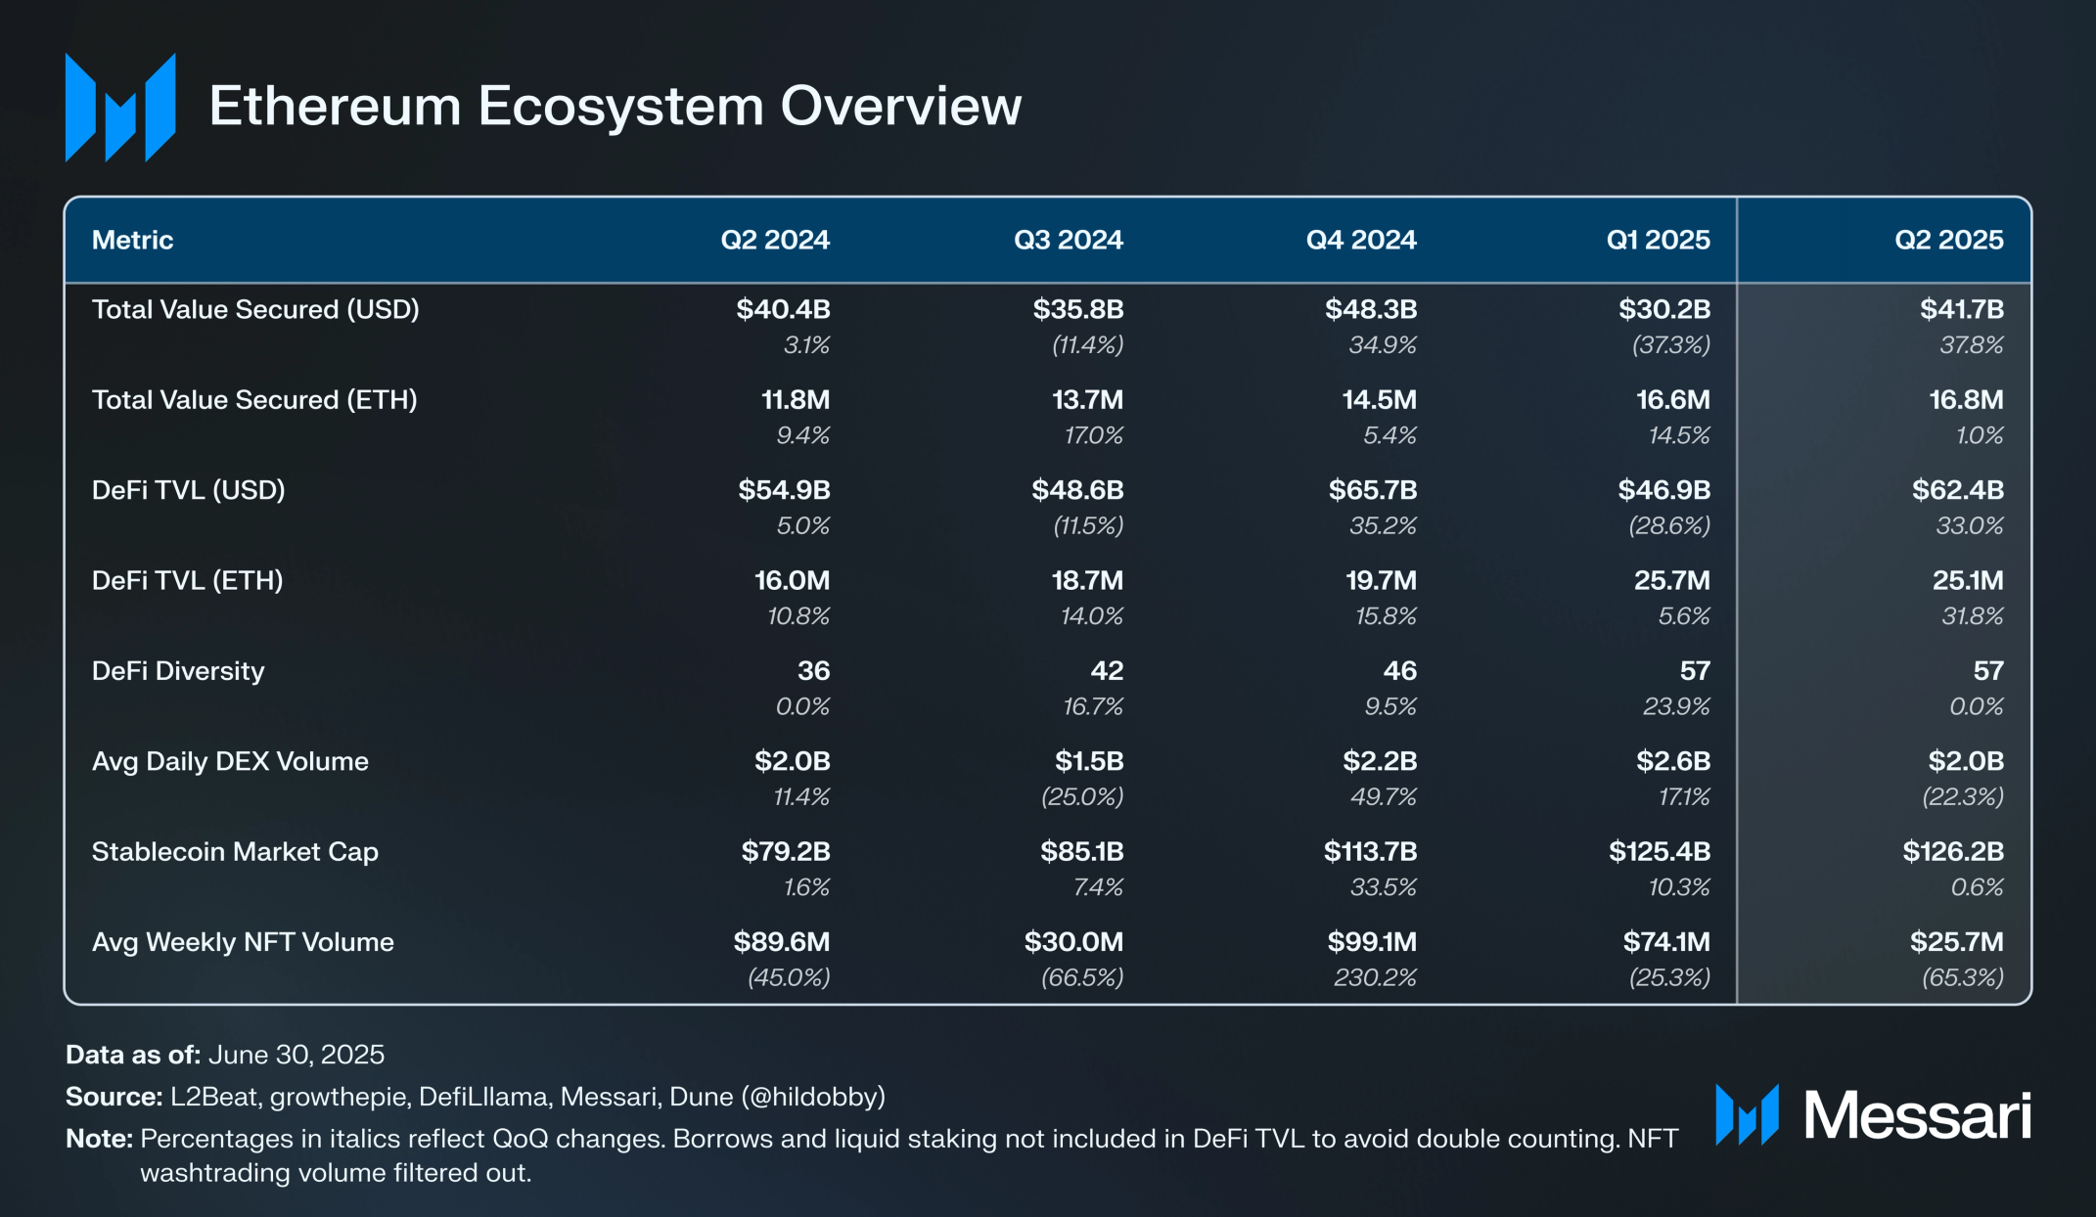Click the Source line listing L2Beat
Screen dimensions: 2096x1217
476,1097
